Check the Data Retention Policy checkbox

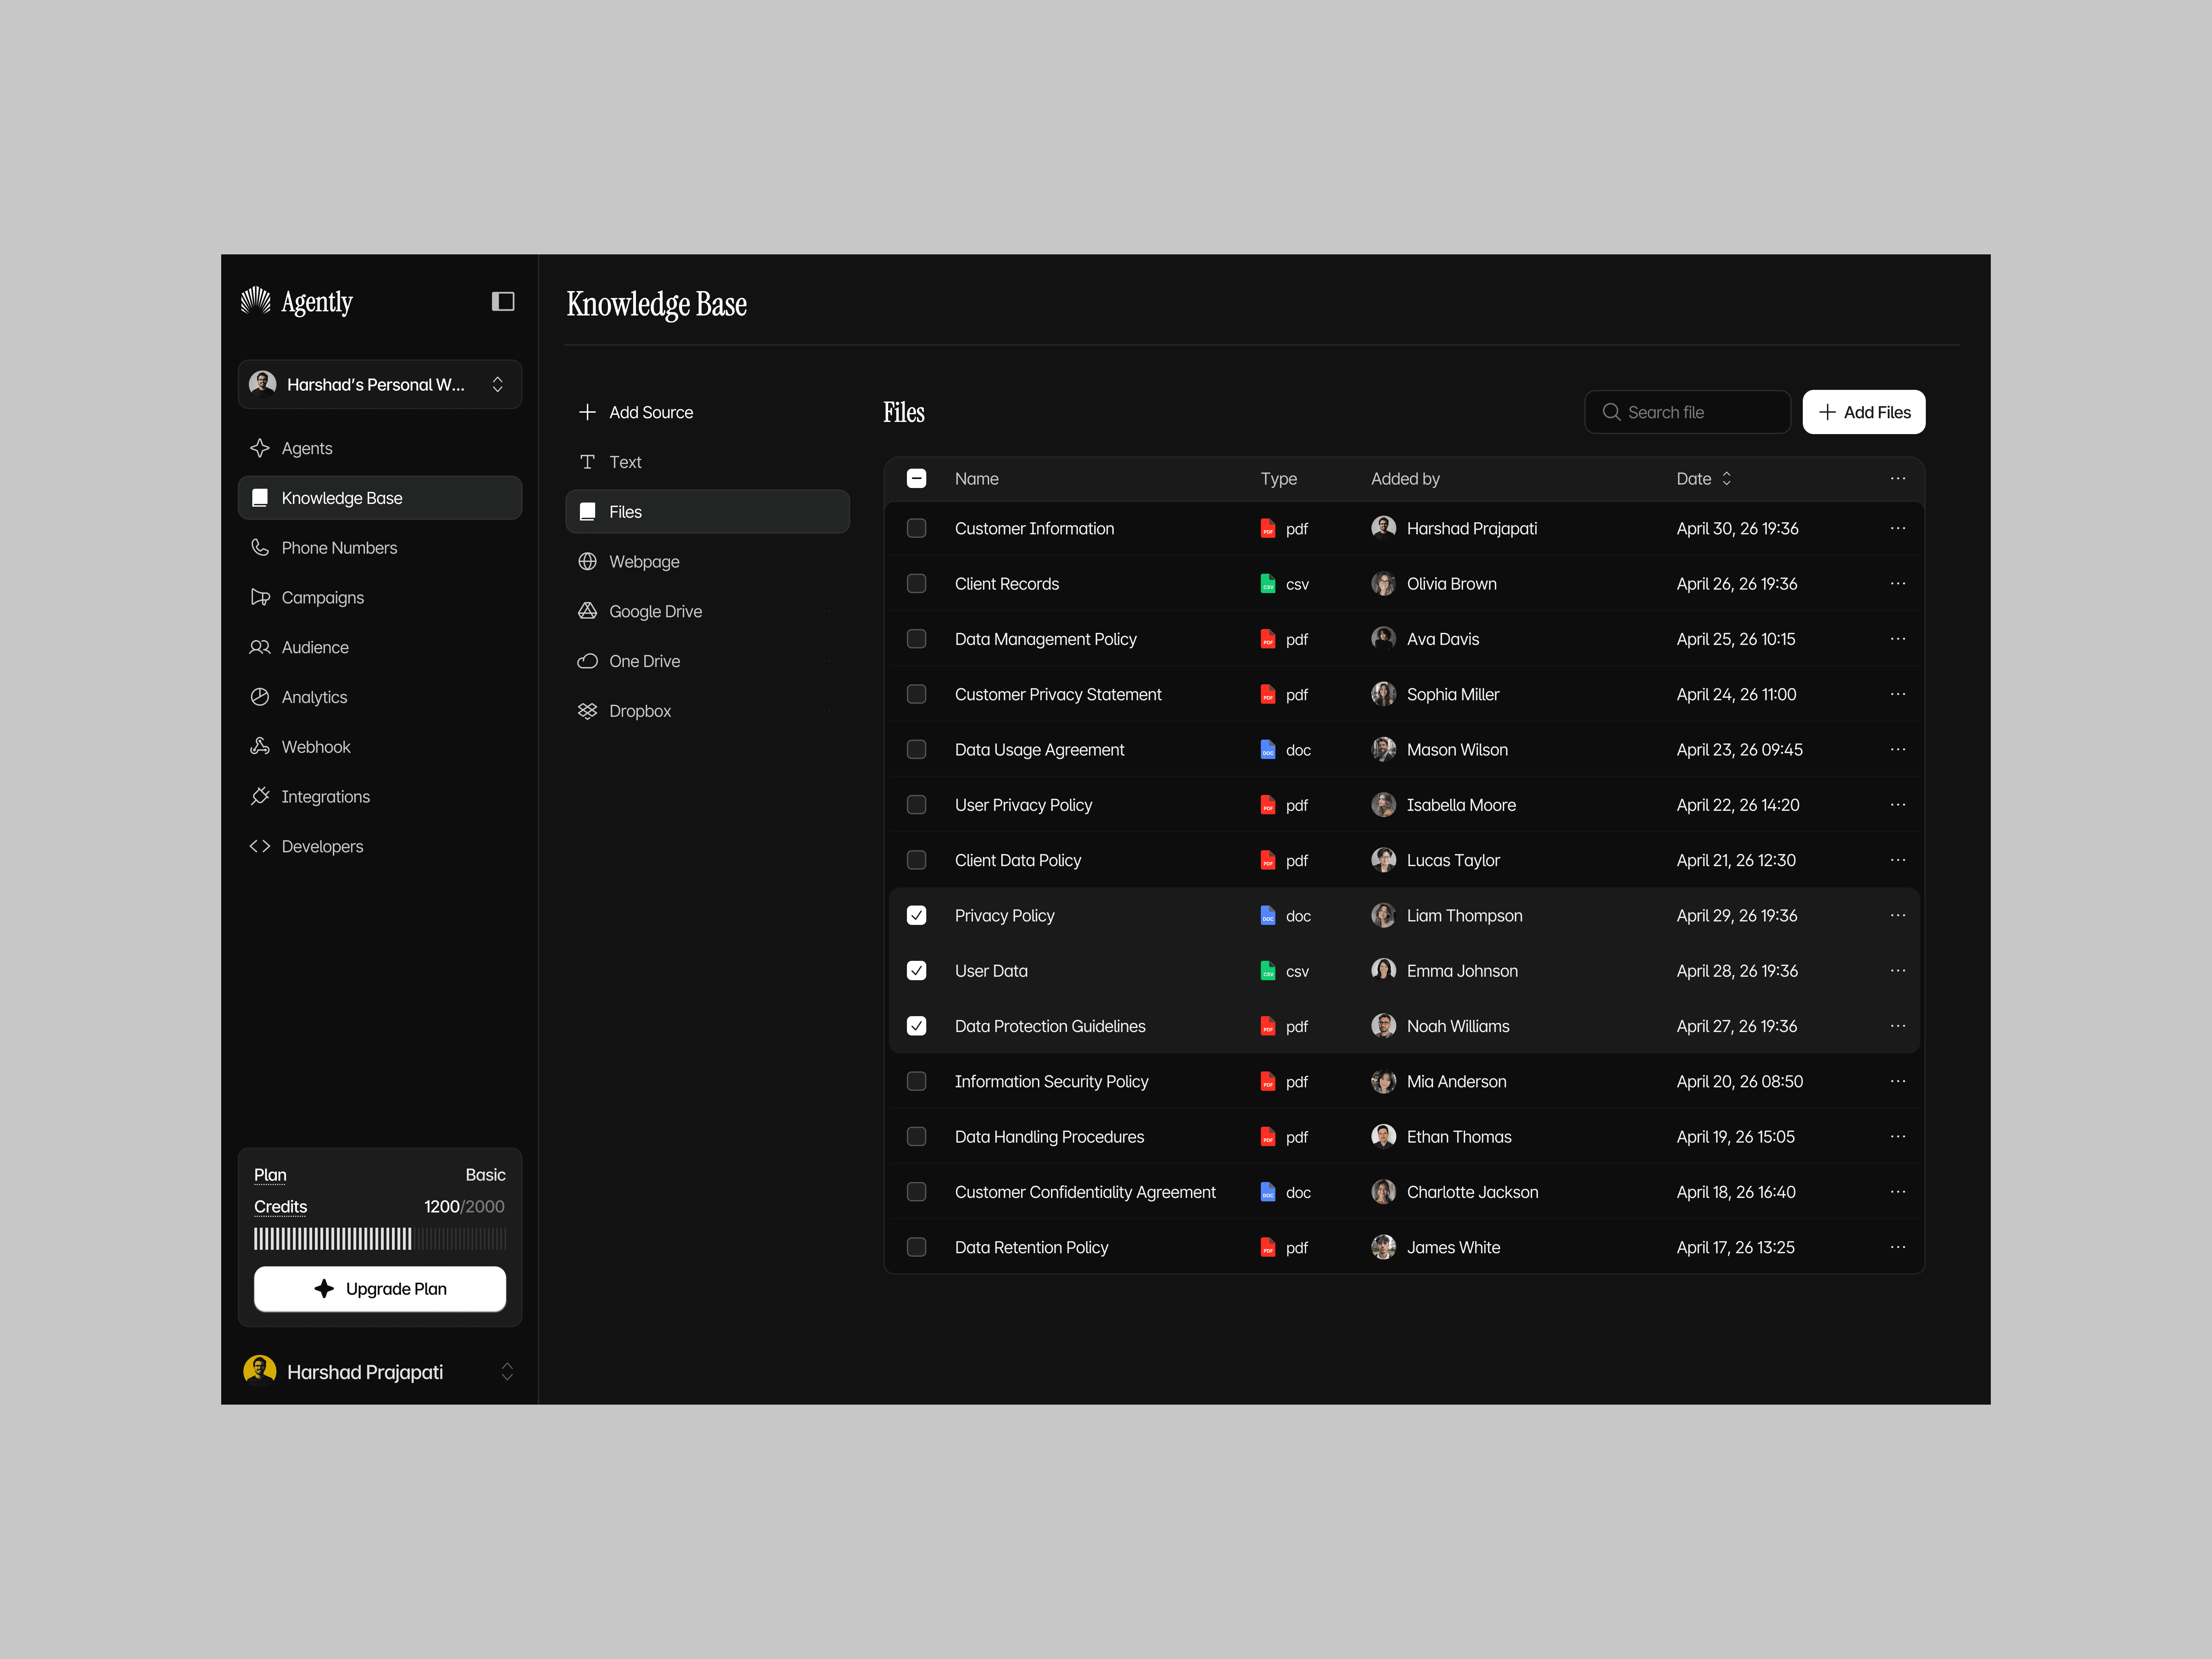[x=916, y=1247]
